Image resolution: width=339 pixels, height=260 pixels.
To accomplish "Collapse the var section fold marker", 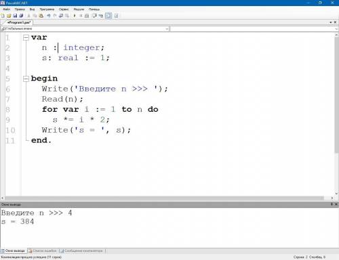I will pos(26,38).
